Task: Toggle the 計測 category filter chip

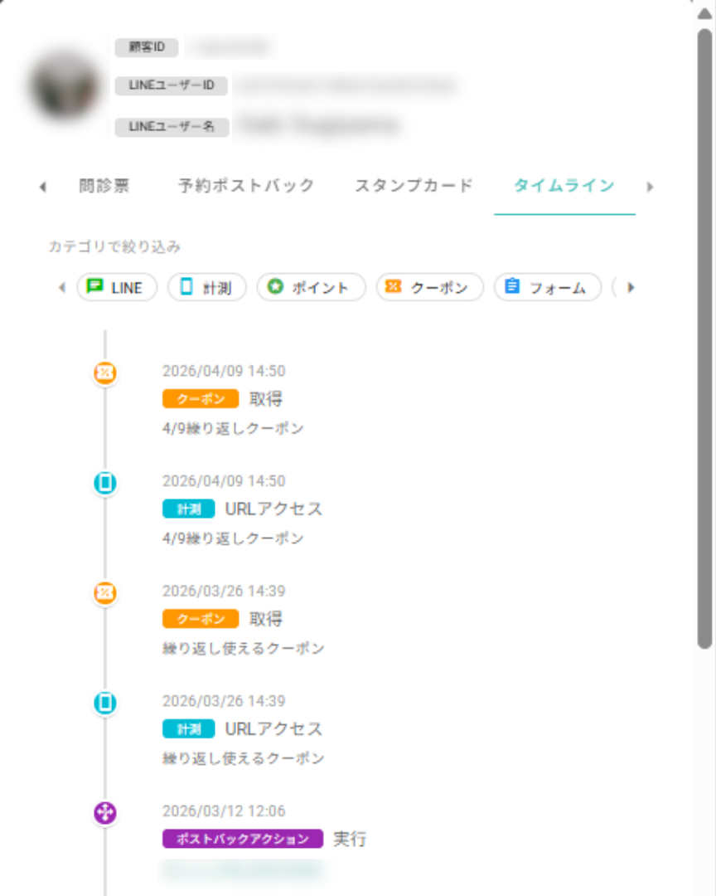Action: pyautogui.click(x=207, y=288)
